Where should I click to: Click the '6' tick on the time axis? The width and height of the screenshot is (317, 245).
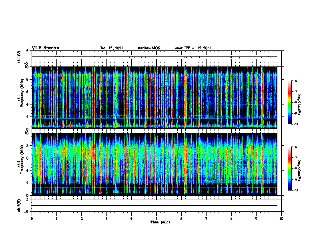point(182,219)
